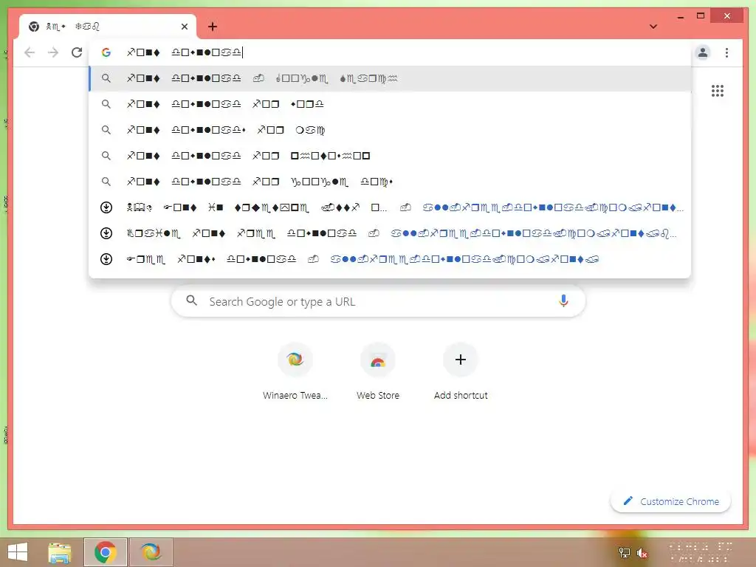This screenshot has height=567, width=756.
Task: Click the Google G icon in address bar
Action: (x=106, y=52)
